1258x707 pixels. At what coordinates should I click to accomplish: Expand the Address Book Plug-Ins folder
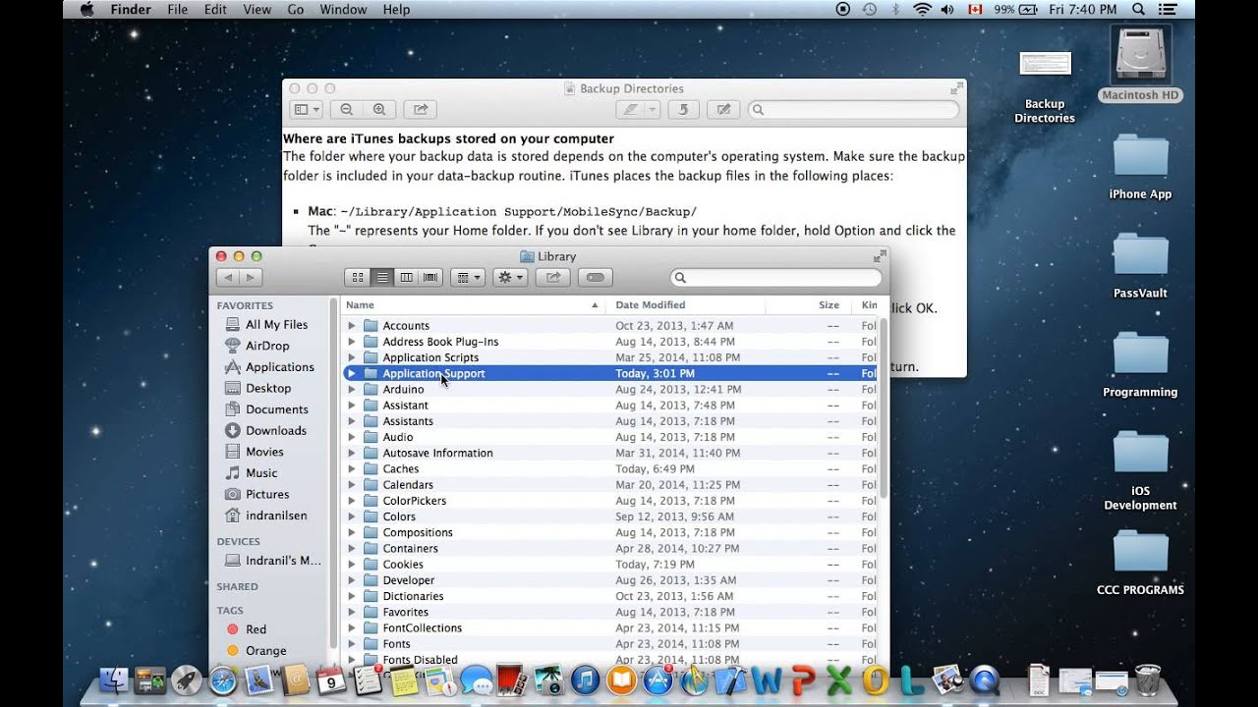pyautogui.click(x=352, y=342)
